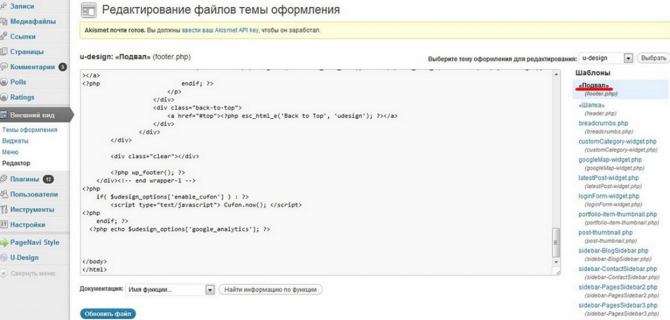Image resolution: width=670 pixels, height=320 pixels.
Task: Go to Виджеты submenu
Action: pos(16,141)
